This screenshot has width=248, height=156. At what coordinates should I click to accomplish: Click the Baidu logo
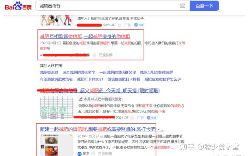(x=18, y=6)
